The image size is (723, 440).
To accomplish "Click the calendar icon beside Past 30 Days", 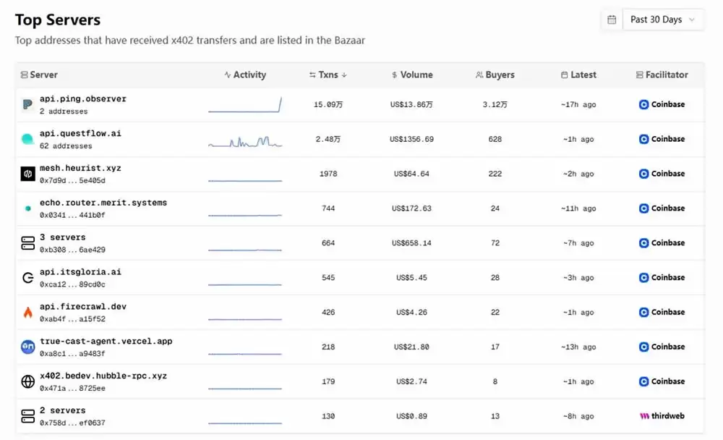I will pos(612,20).
